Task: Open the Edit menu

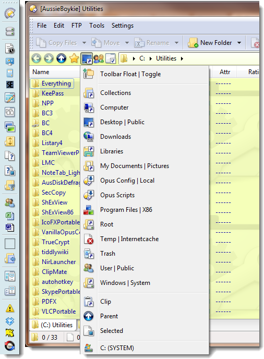Action: (x=59, y=26)
